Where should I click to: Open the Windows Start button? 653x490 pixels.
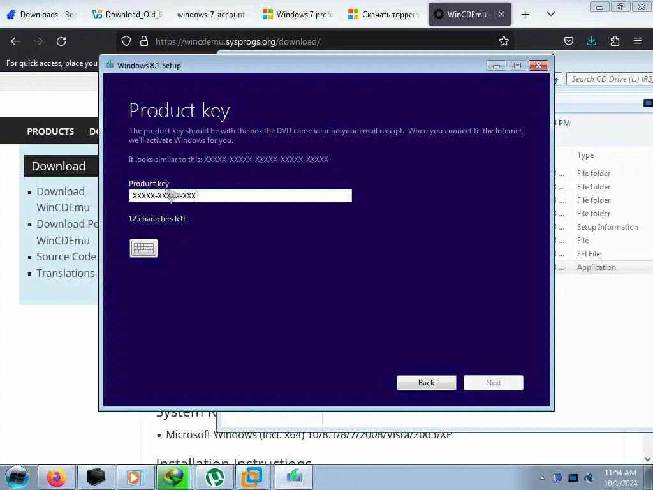[x=17, y=477]
